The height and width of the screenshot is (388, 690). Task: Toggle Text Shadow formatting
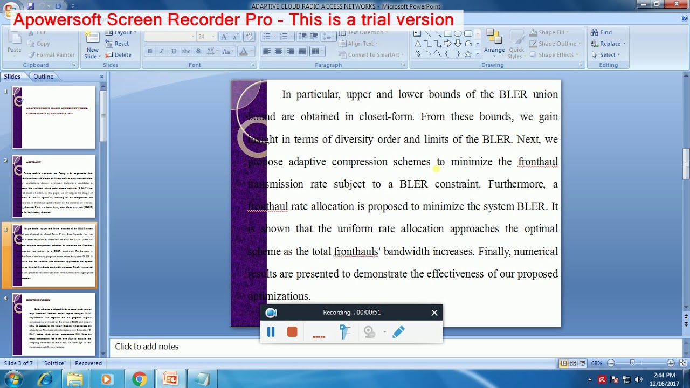198,51
